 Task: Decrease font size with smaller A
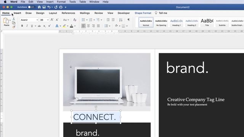(x=57, y=20)
